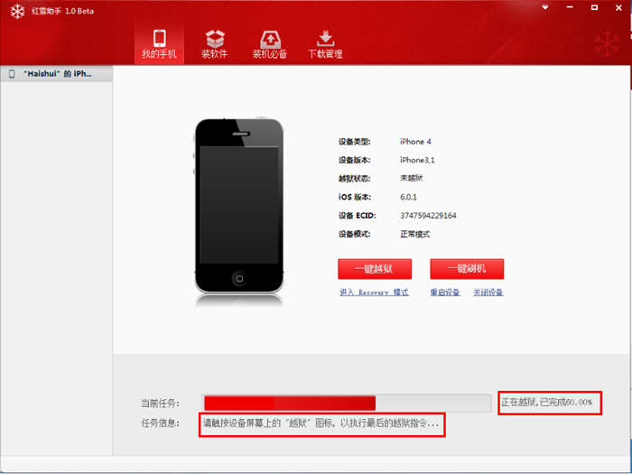Minimize the 红雪助手 window
The height and width of the screenshot is (474, 632).
pos(572,7)
